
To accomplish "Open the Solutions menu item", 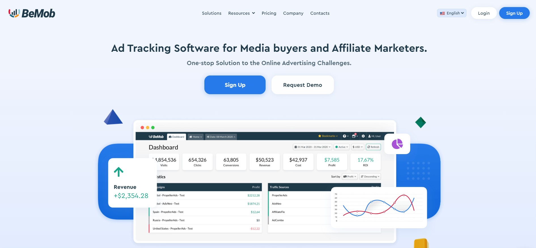I will 211,13.
